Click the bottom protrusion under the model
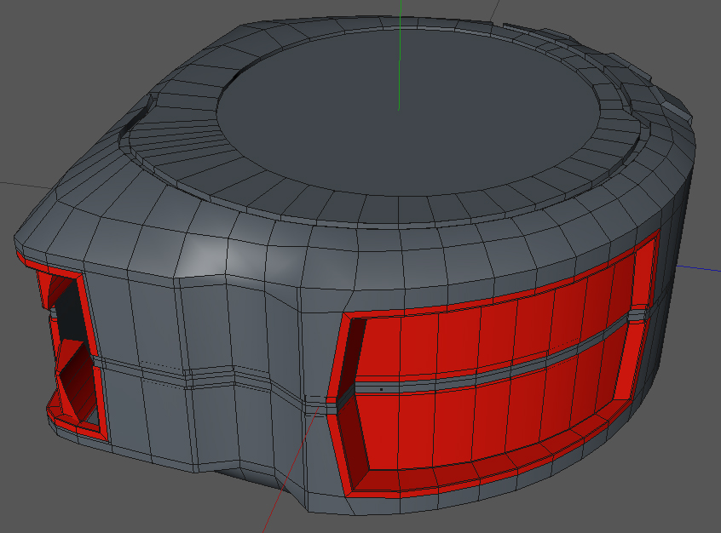 tap(248, 480)
